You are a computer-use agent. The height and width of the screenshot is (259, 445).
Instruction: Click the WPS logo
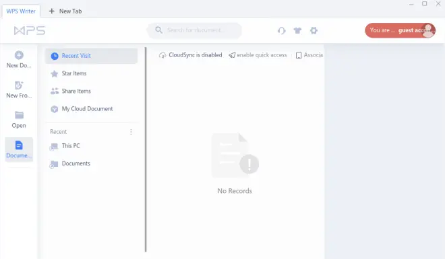(x=30, y=30)
